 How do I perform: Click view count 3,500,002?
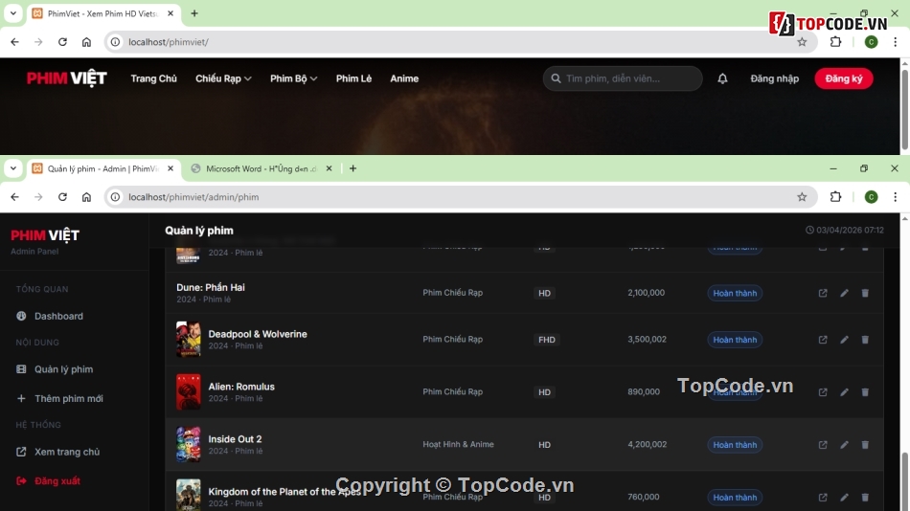pos(648,340)
